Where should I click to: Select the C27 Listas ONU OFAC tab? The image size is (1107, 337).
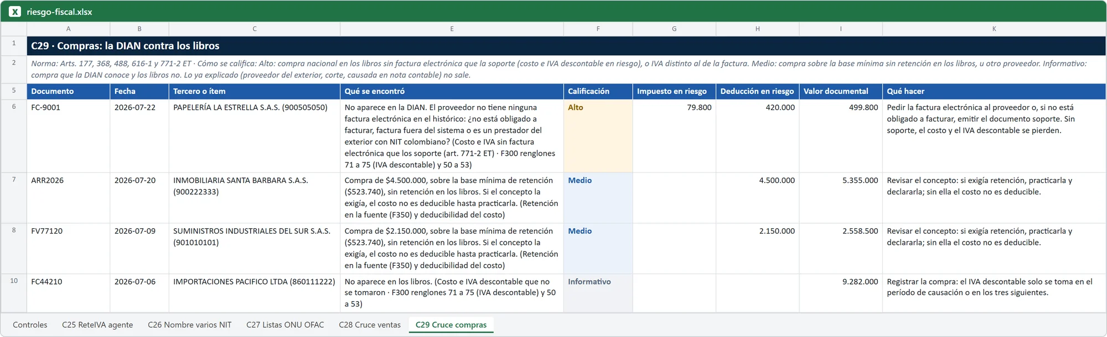[285, 325]
